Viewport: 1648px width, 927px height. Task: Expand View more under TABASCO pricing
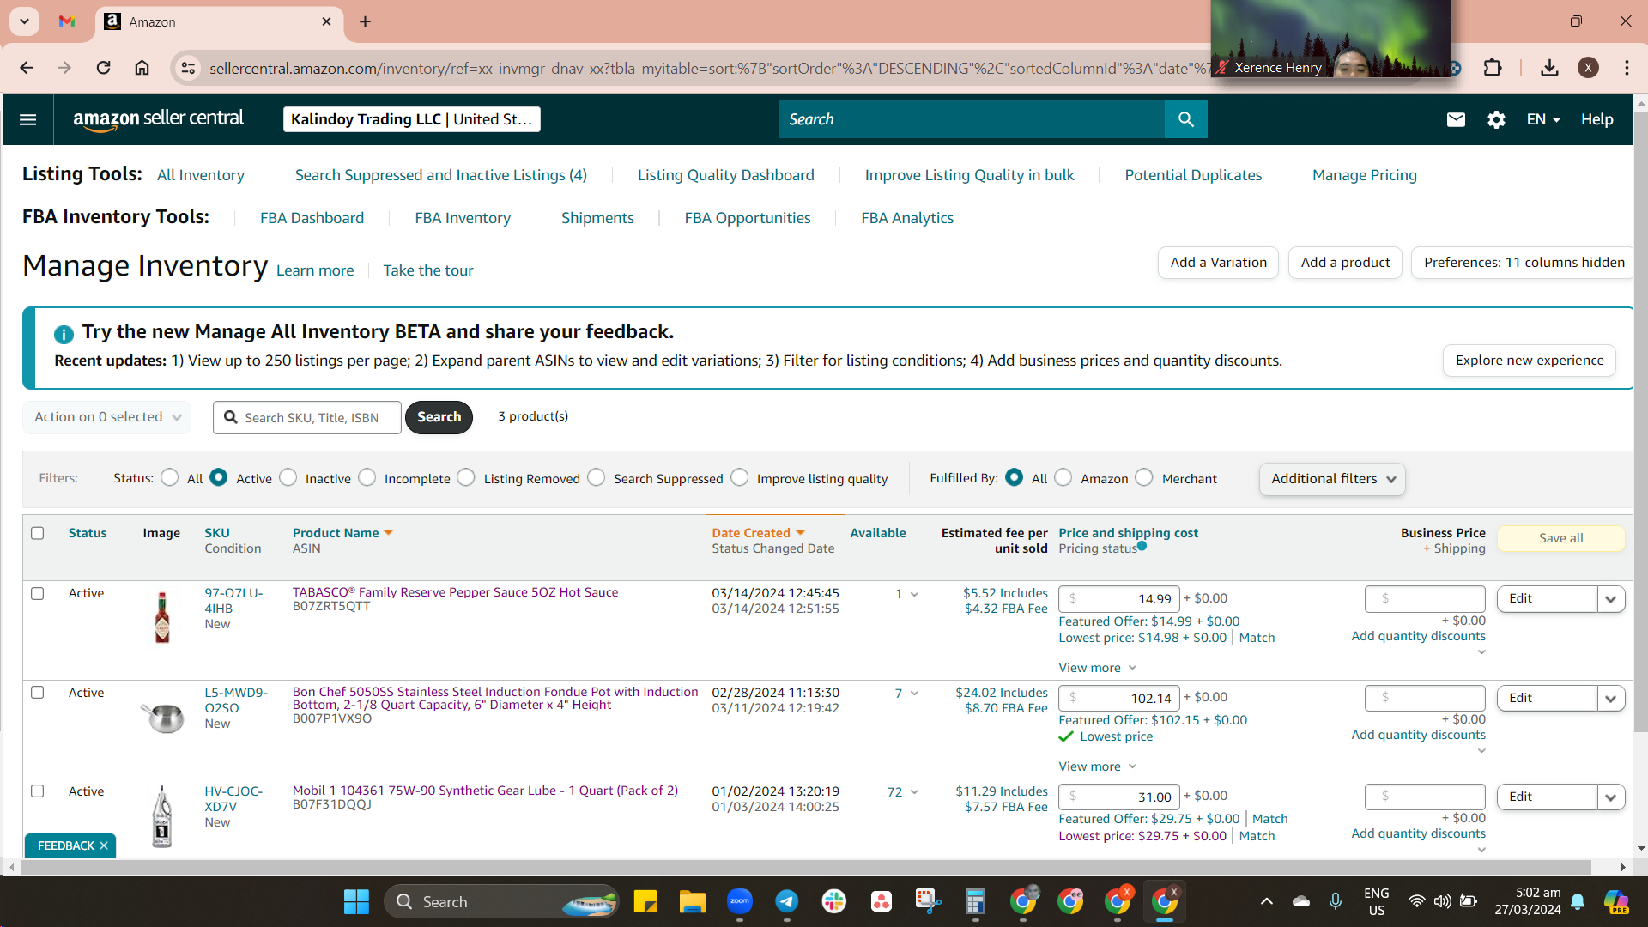coord(1097,668)
